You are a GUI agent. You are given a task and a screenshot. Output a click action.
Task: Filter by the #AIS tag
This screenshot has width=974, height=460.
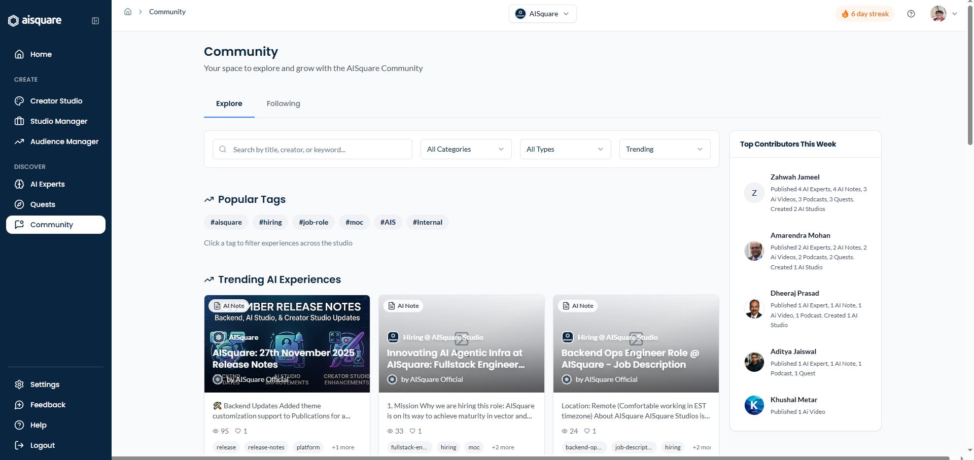click(388, 222)
